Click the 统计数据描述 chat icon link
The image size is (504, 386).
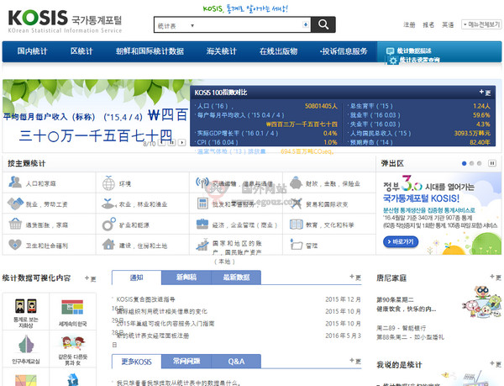391,50
